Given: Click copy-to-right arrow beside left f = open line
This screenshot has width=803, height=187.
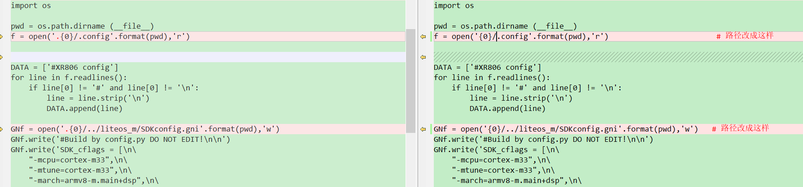Looking at the screenshot, I should pos(1,36).
